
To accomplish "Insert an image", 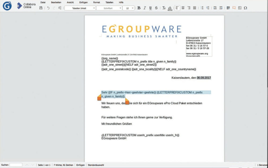I will (240, 8).
